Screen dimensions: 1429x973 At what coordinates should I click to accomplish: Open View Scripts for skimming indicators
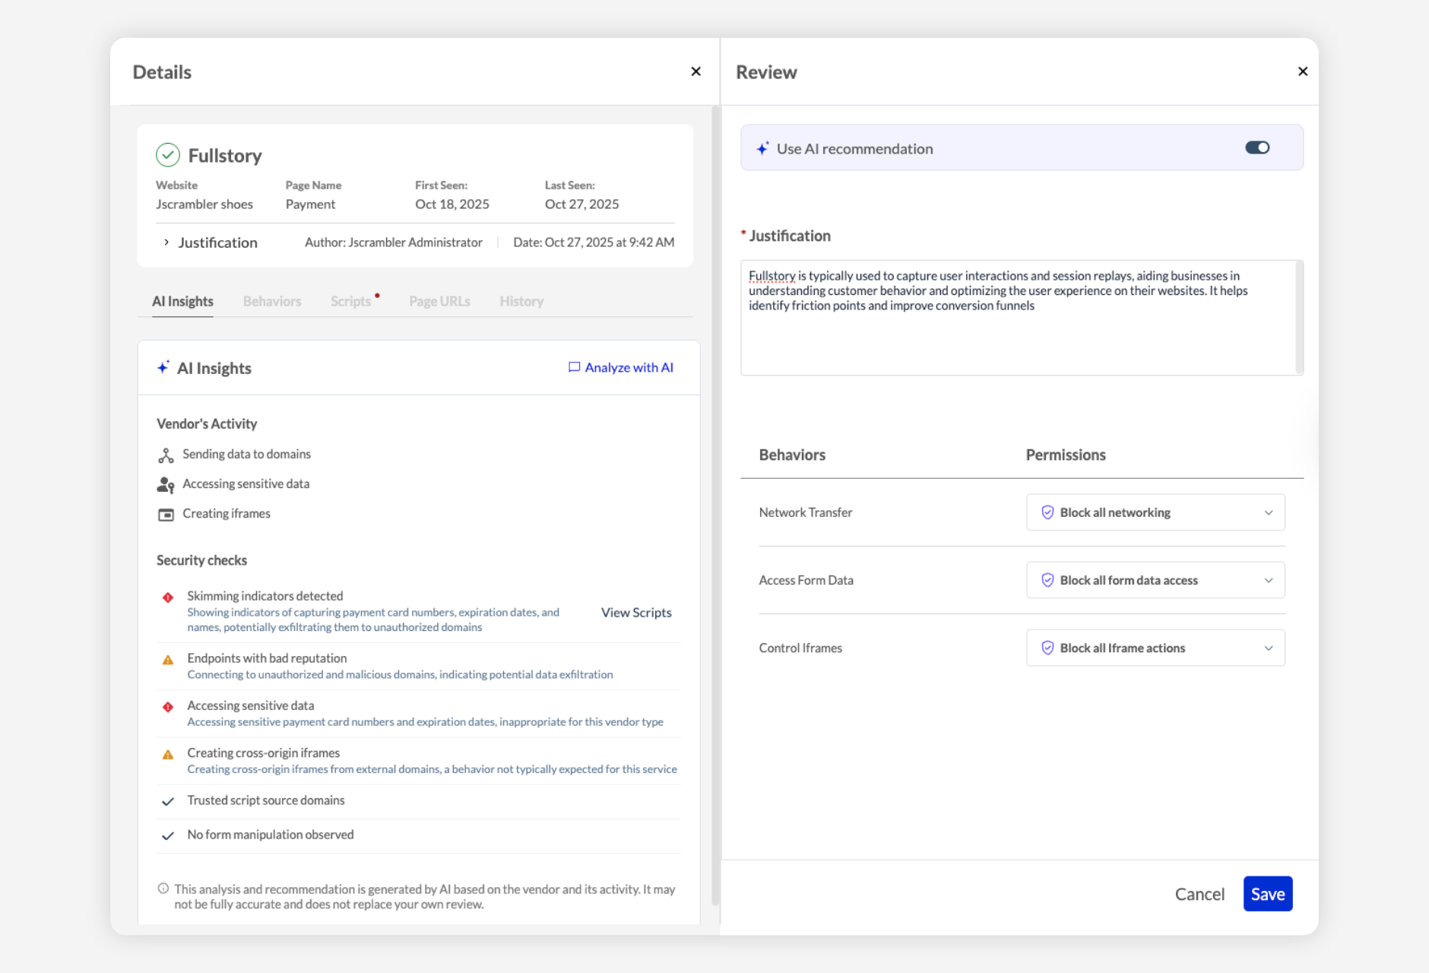click(x=635, y=612)
